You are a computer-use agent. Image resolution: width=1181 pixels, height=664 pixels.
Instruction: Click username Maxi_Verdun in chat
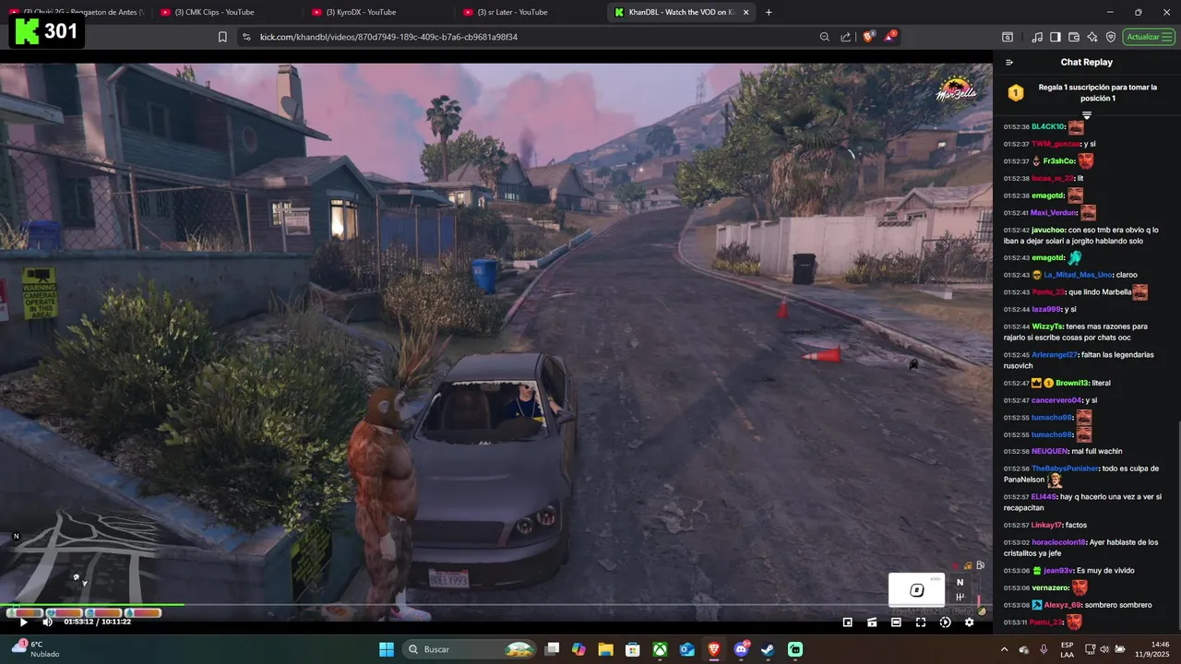(x=1053, y=213)
